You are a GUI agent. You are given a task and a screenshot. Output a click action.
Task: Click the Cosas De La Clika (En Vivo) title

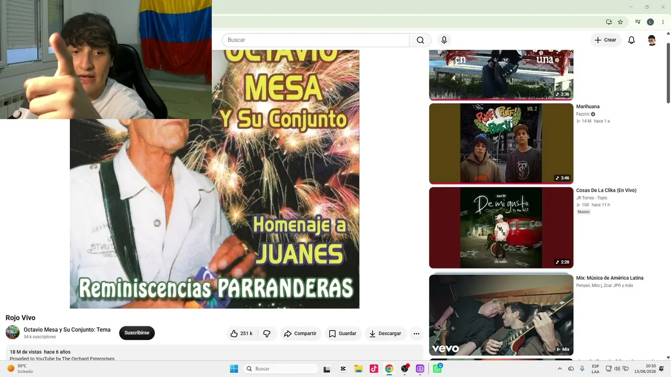(606, 191)
